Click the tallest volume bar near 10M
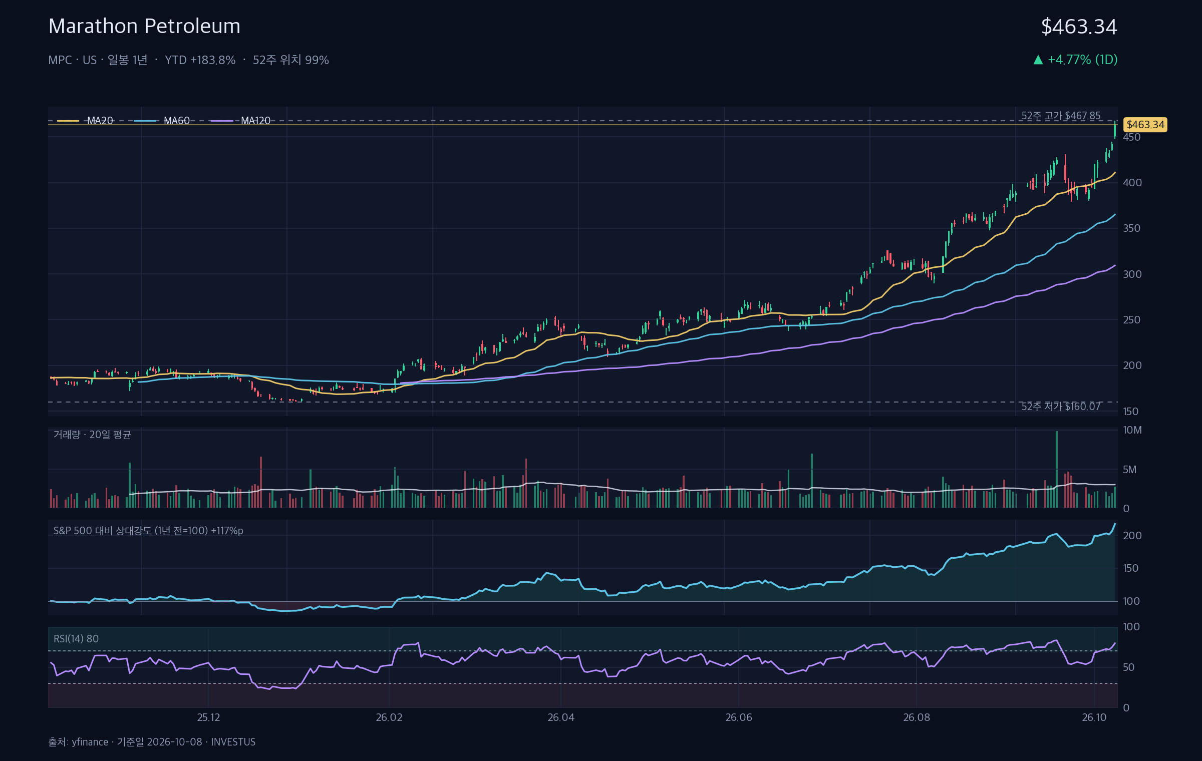Viewport: 1202px width, 761px height. point(1057,469)
